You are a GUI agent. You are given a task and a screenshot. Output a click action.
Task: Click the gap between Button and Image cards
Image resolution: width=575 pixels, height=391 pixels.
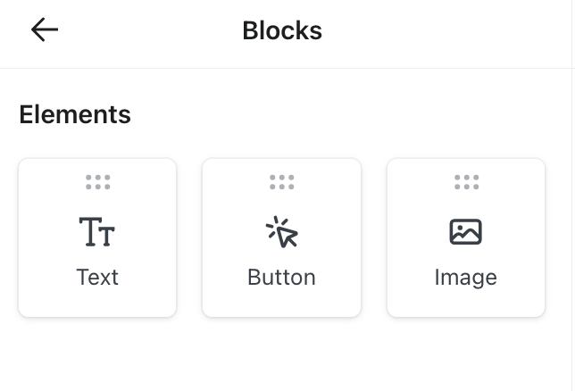point(374,237)
